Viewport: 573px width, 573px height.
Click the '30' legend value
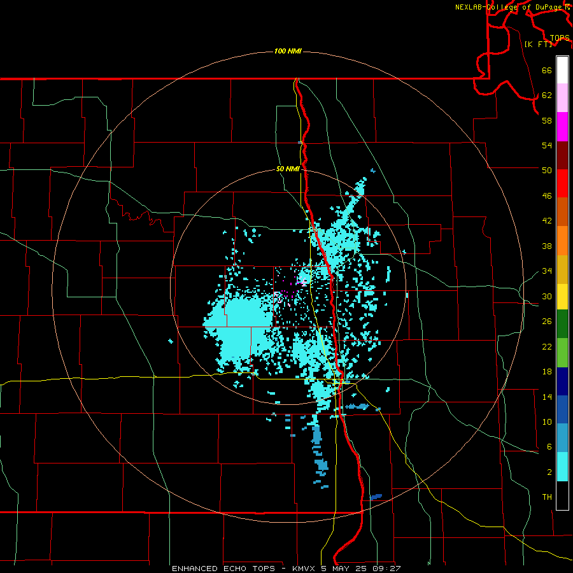547,296
